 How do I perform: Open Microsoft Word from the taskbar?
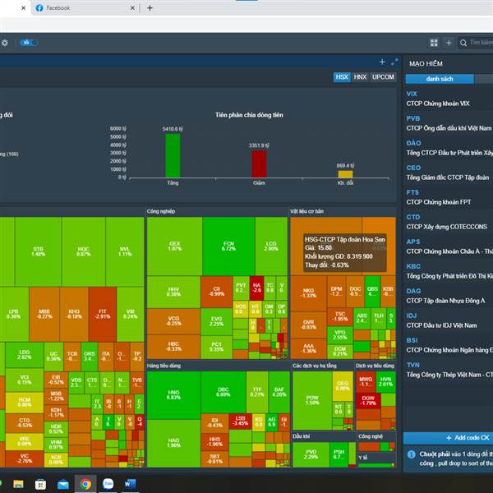pyautogui.click(x=130, y=484)
